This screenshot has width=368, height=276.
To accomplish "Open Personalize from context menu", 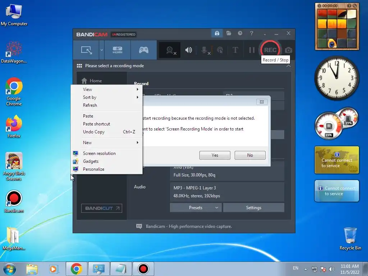I will point(107,169).
